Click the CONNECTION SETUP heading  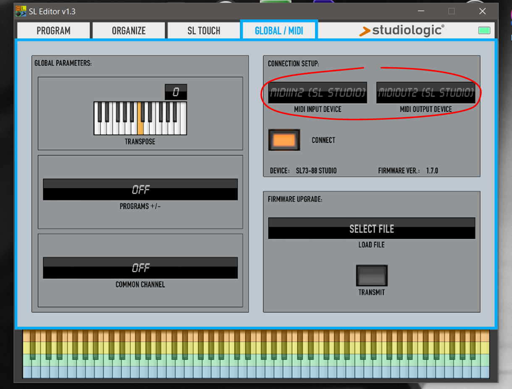point(294,64)
